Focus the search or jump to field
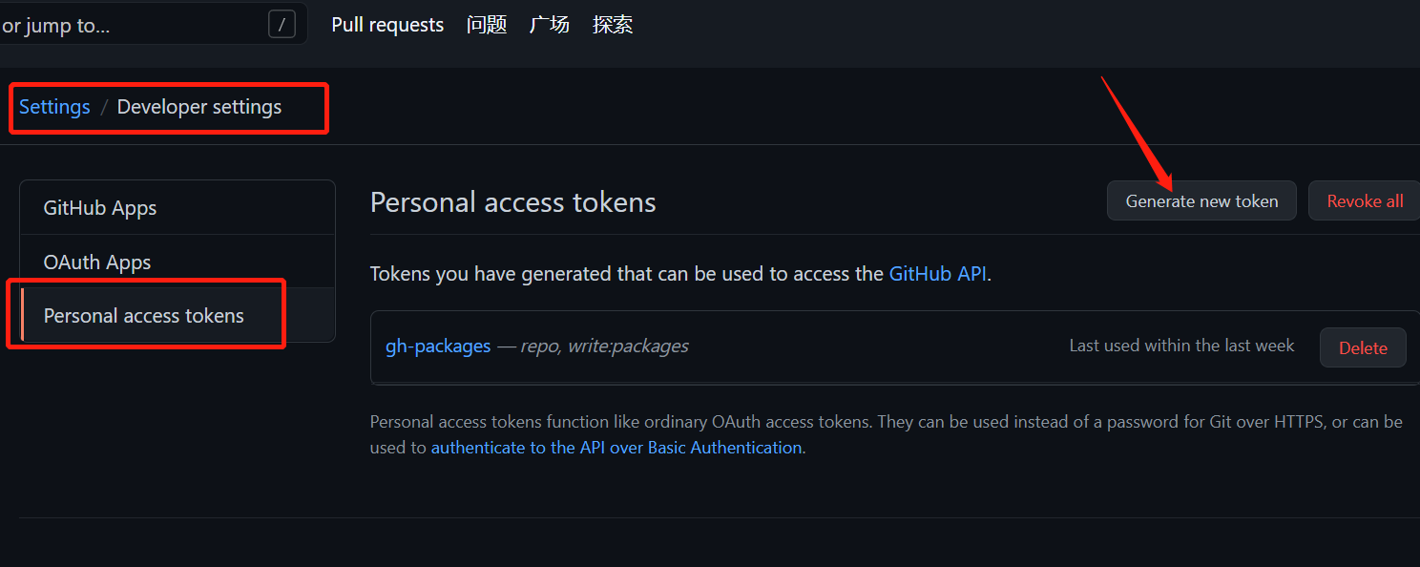The width and height of the screenshot is (1420, 567). point(153,25)
